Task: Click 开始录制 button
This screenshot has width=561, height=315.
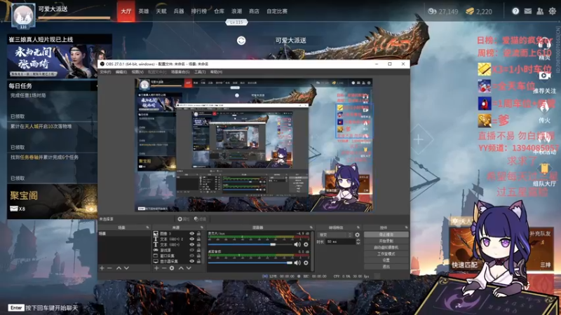Action: (386, 241)
